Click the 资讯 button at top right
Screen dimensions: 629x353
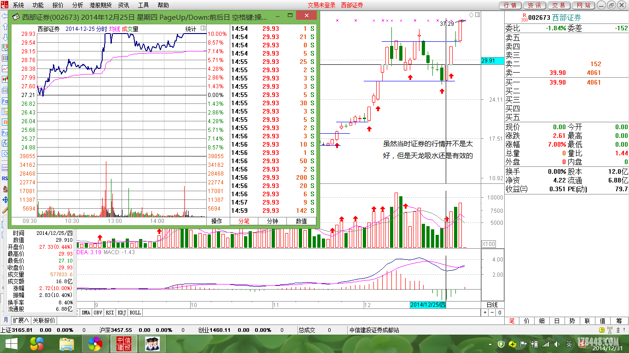point(534,5)
